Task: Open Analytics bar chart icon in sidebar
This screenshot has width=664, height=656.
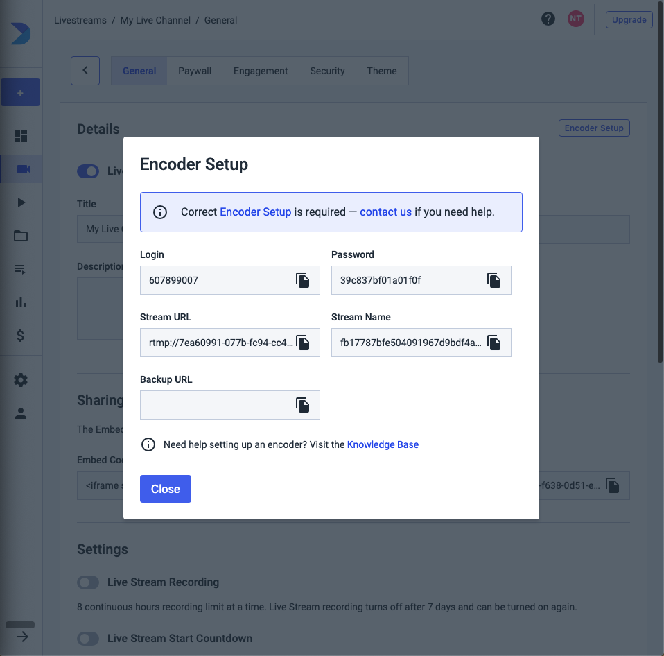Action: 21,302
